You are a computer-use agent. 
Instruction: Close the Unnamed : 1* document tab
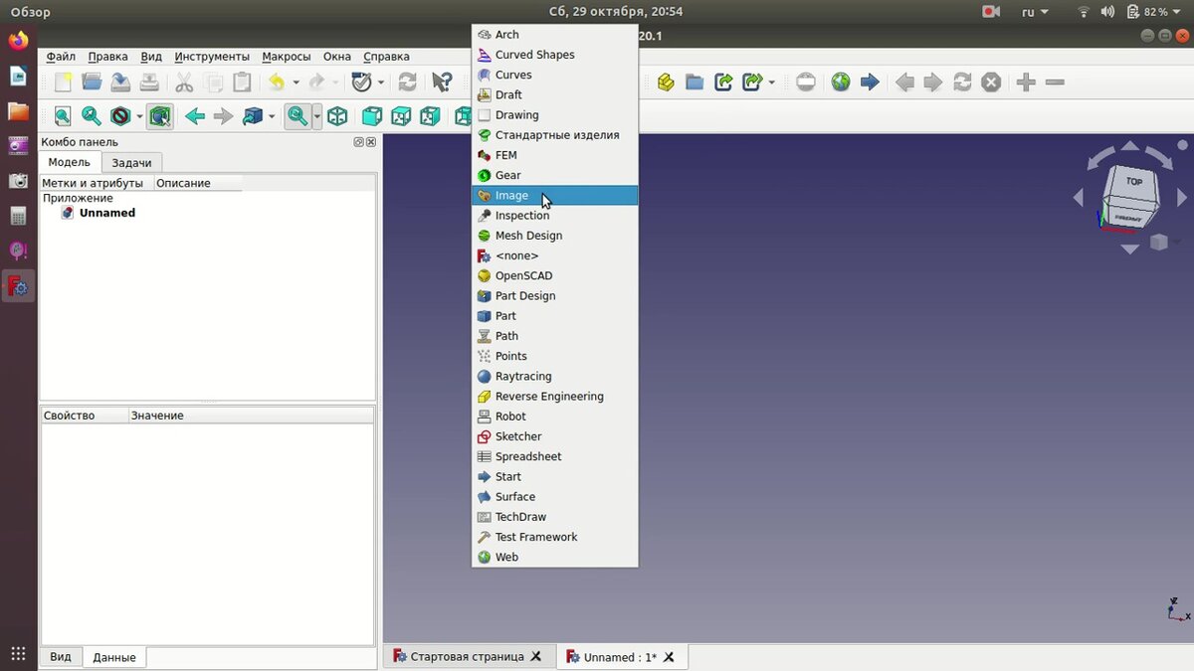coord(670,657)
